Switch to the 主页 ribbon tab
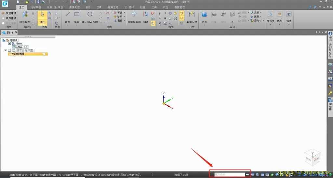This screenshot has width=333, height=178. (22, 7)
